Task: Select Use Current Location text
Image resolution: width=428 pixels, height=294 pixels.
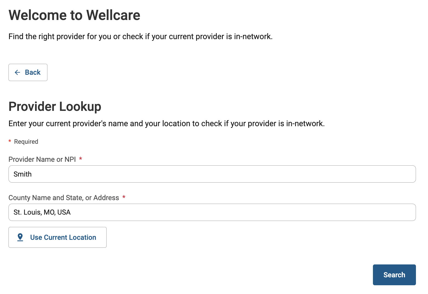Action: [x=63, y=237]
